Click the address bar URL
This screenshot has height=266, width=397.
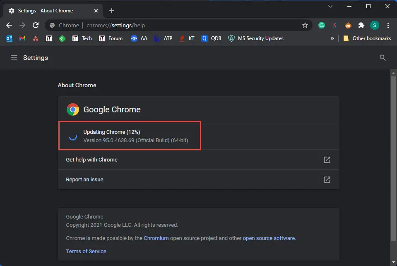tap(116, 25)
